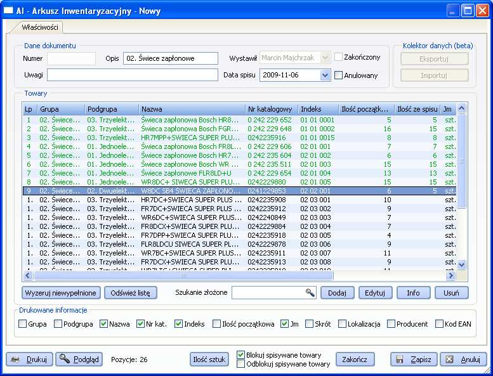Minimize the Arkusz Inwentaryzacyjny window

(452, 11)
